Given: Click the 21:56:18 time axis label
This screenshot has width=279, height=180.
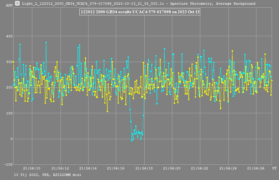Looking at the screenshot, I should click(x=144, y=169).
